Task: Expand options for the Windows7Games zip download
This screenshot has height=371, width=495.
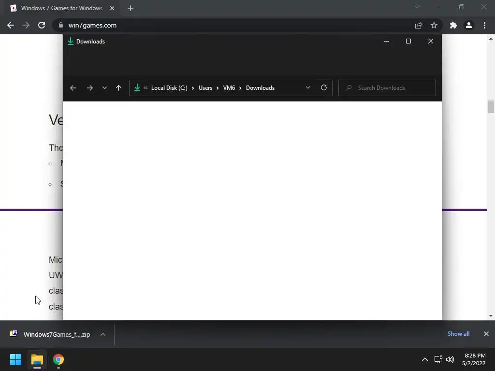Action: (103, 334)
